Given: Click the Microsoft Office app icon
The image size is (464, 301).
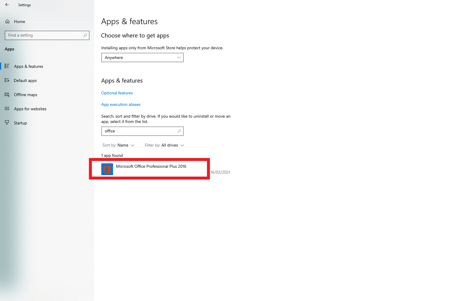Looking at the screenshot, I should point(107,169).
